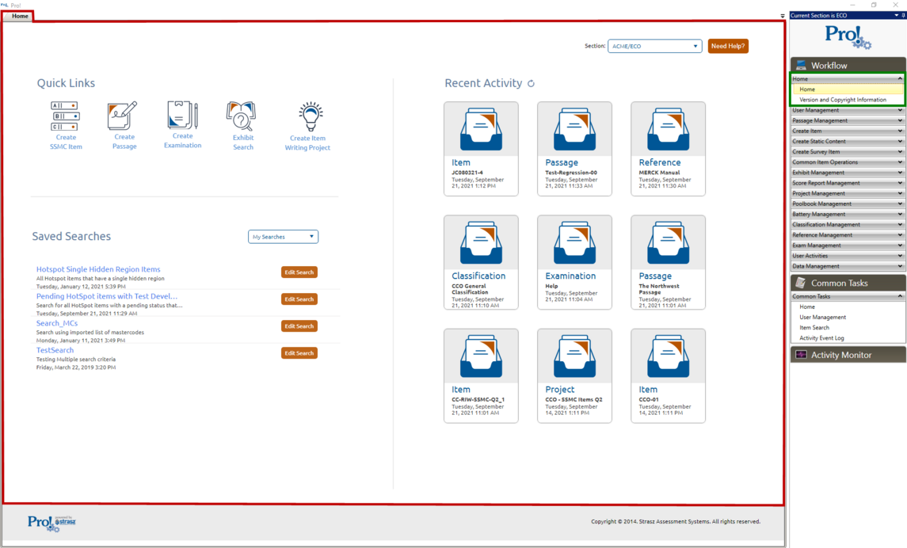907x548 pixels.
Task: Select the Home tab at top left
Action: pyautogui.click(x=20, y=16)
